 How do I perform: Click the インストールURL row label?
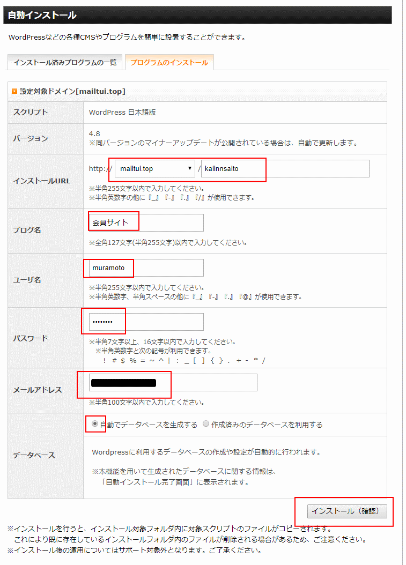click(42, 181)
